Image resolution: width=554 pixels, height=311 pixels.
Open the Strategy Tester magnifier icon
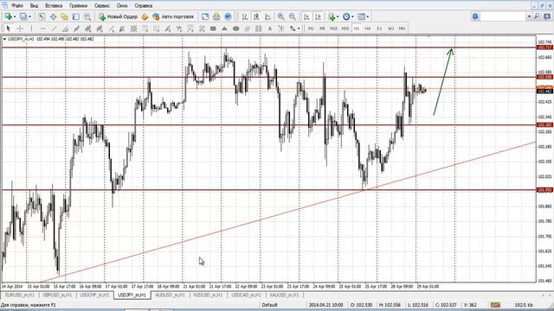87,16
